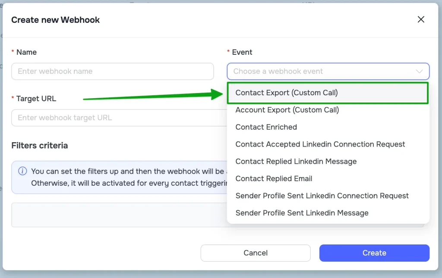The width and height of the screenshot is (442, 278).
Task: Choose Contact Replied Linkedin Message
Action: click(296, 162)
